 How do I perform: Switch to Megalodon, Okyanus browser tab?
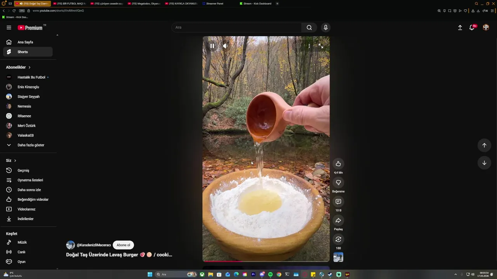pos(144,3)
